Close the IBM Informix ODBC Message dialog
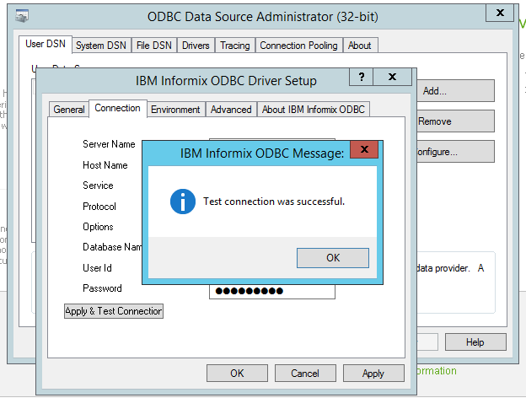Screen dimensions: 526x398 click(x=363, y=150)
